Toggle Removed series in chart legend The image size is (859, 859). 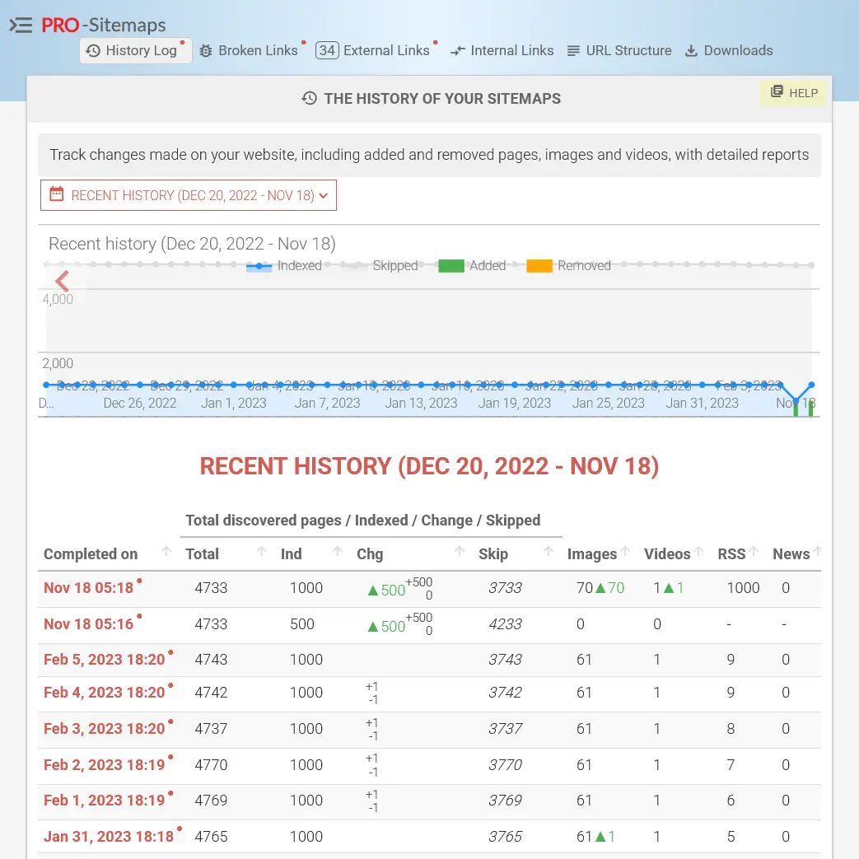pos(568,266)
